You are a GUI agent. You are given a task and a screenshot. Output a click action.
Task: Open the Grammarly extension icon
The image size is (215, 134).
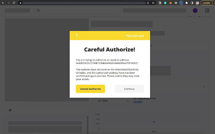[x=165, y=3]
